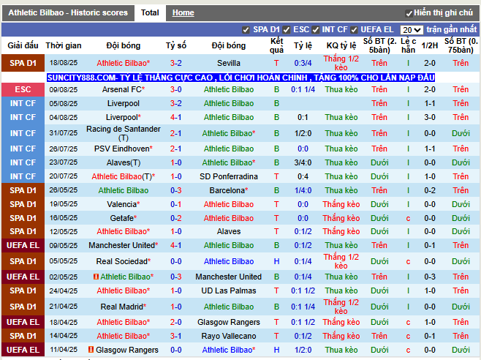Open PSV Eindhoven team link
Screen dimensions: 481x360
(x=124, y=149)
